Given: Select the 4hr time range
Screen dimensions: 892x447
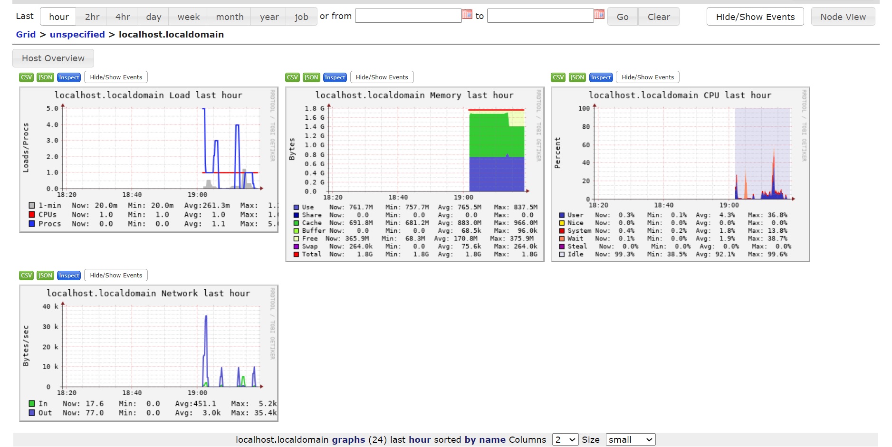Looking at the screenshot, I should click(x=123, y=17).
